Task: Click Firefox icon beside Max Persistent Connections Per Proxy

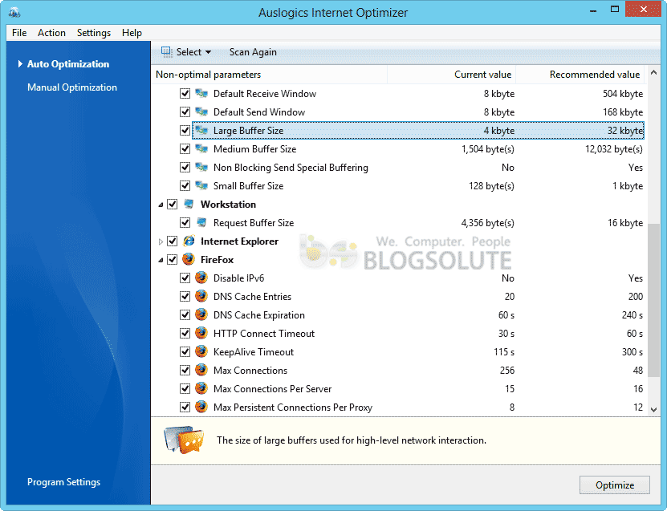Action: coord(201,407)
